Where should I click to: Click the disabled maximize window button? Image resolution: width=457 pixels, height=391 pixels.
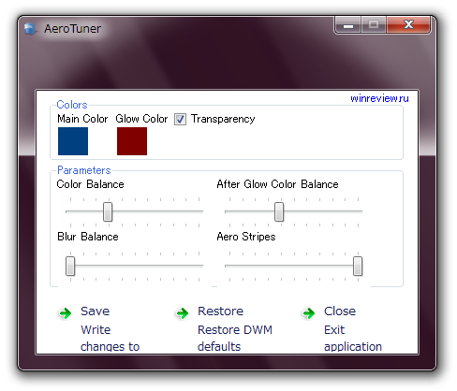374,25
